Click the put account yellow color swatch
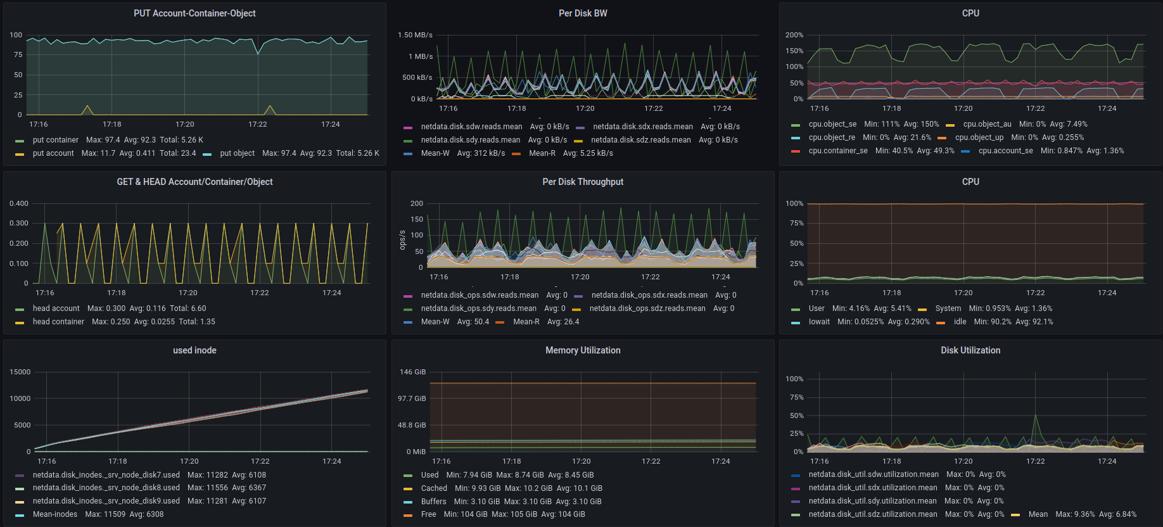1163x527 pixels. click(x=20, y=154)
